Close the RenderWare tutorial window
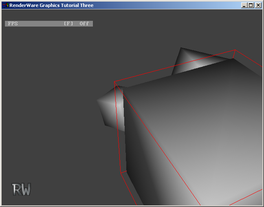The image size is (264, 207). coord(258,5)
